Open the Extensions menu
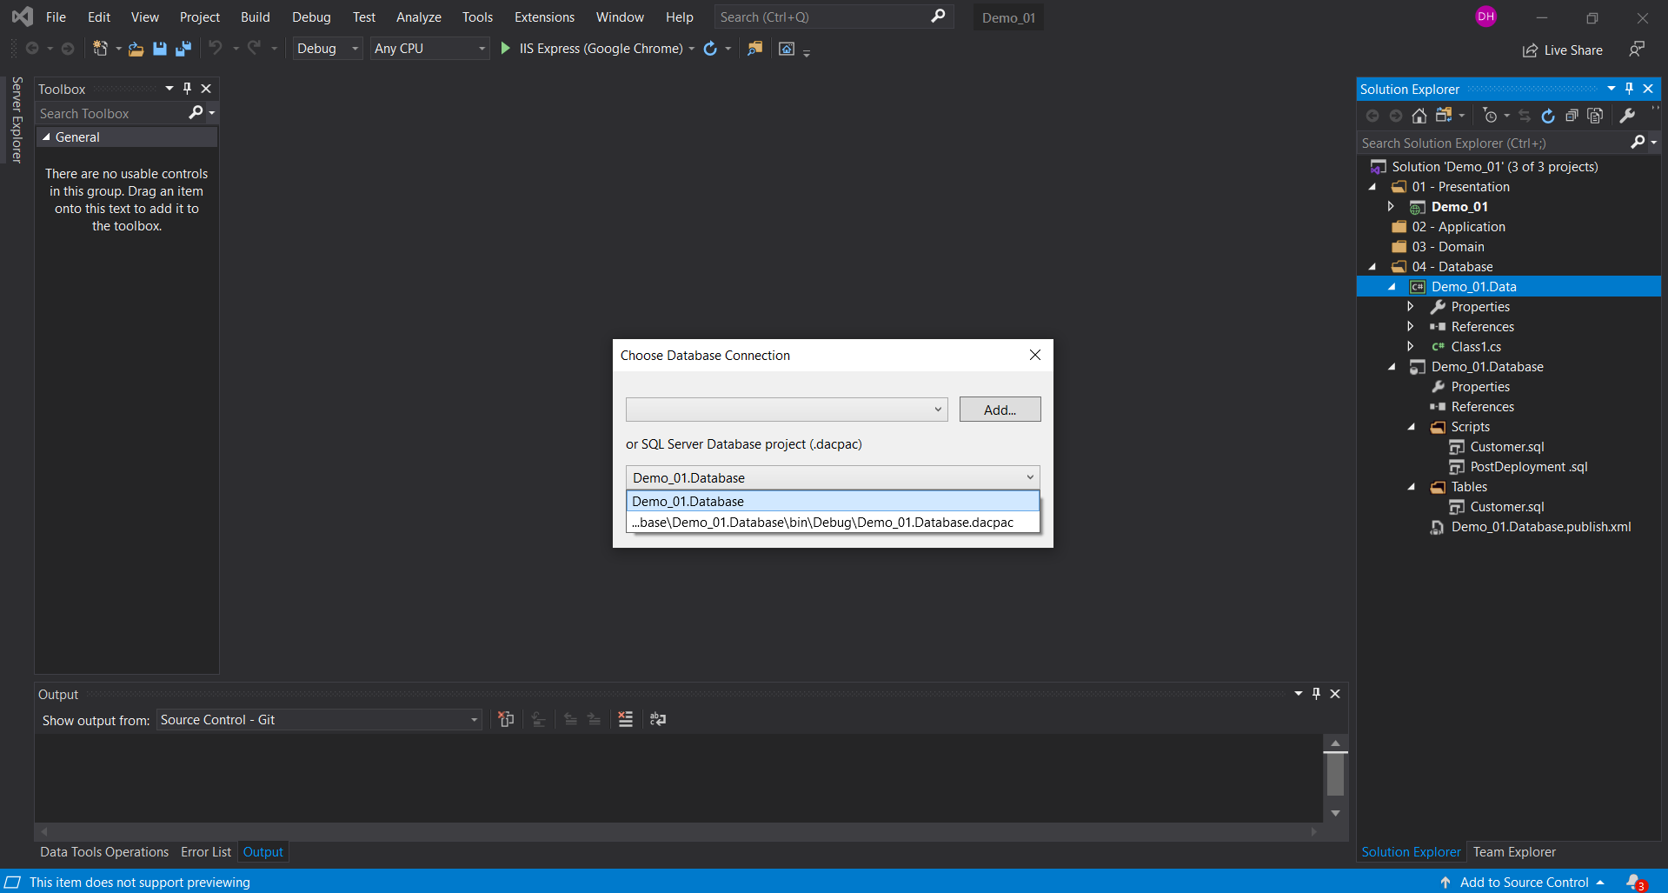Image resolution: width=1668 pixels, height=893 pixels. pos(544,17)
